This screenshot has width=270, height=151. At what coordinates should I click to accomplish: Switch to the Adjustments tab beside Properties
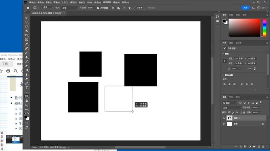click(x=231, y=43)
